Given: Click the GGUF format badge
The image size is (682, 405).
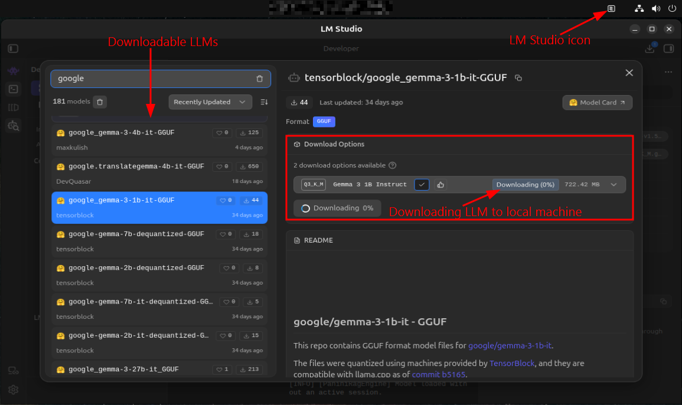Looking at the screenshot, I should point(324,122).
